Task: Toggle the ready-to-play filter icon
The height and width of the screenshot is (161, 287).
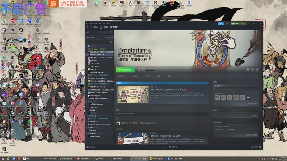Action: pos(112,38)
